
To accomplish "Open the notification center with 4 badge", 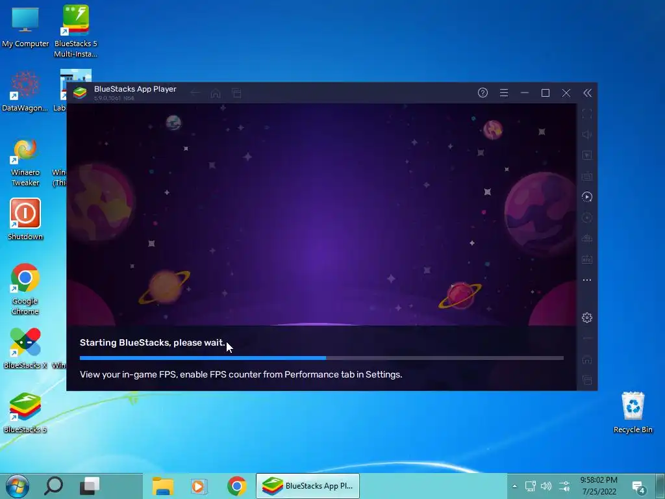I will (x=638, y=487).
